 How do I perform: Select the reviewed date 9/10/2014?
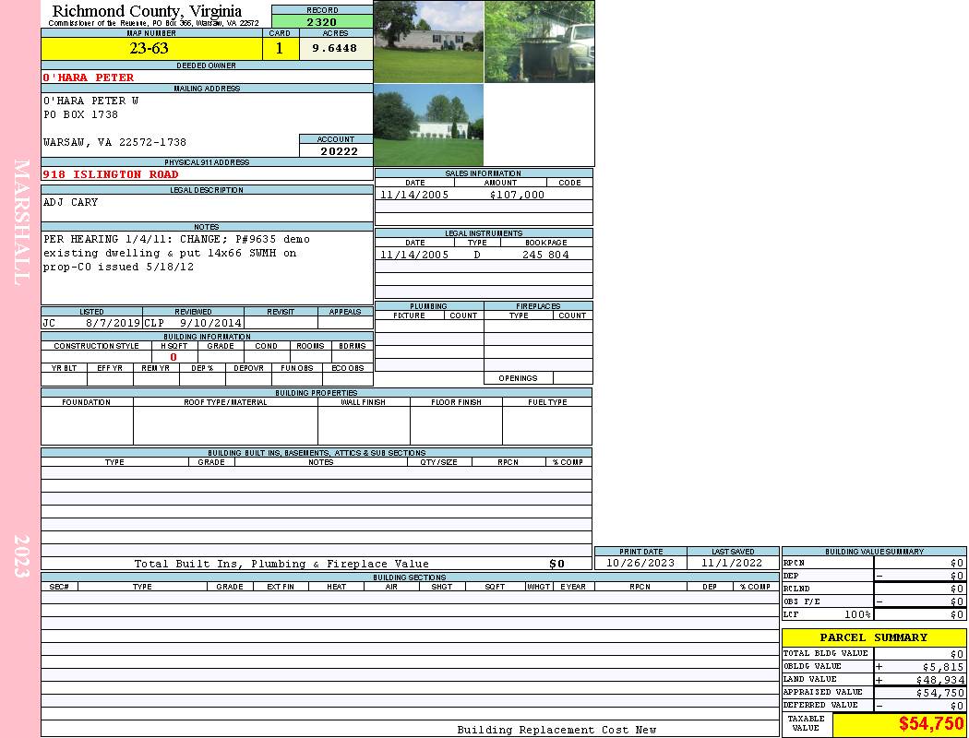coord(210,324)
